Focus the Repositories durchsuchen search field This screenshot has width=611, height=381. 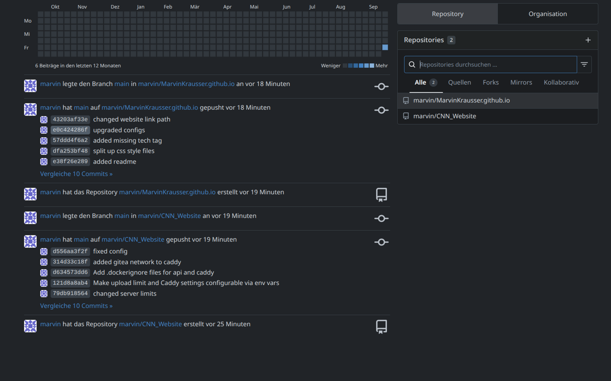click(x=497, y=65)
